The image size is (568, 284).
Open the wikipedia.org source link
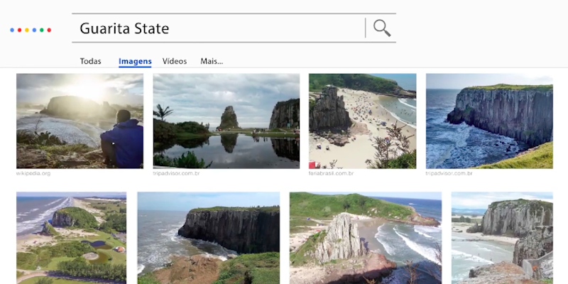click(x=33, y=173)
